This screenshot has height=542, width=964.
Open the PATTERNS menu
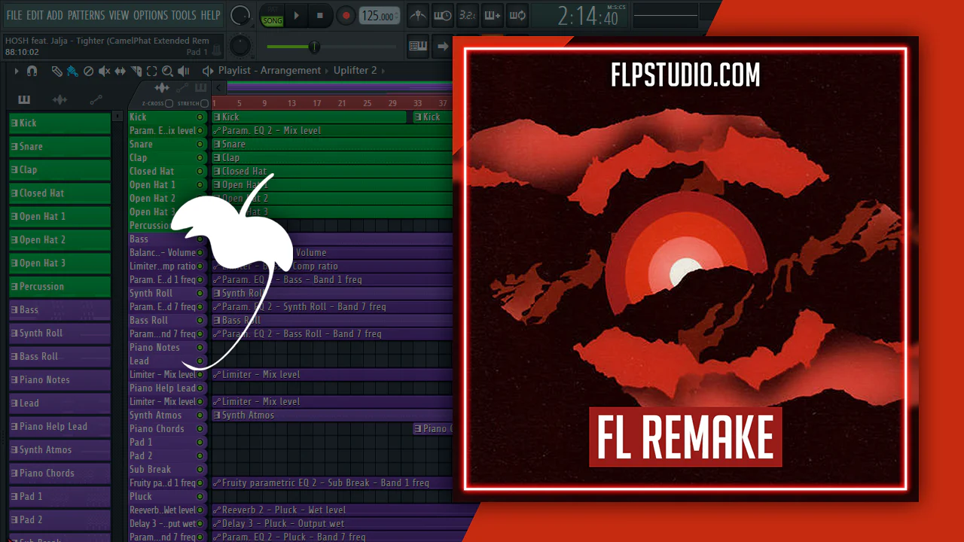pos(86,15)
